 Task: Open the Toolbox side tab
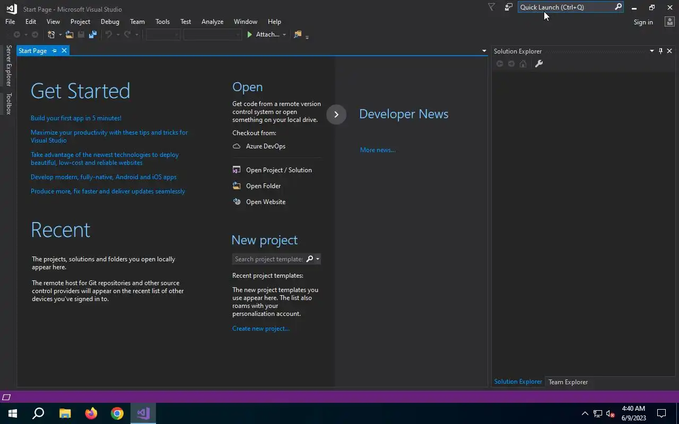click(x=8, y=103)
